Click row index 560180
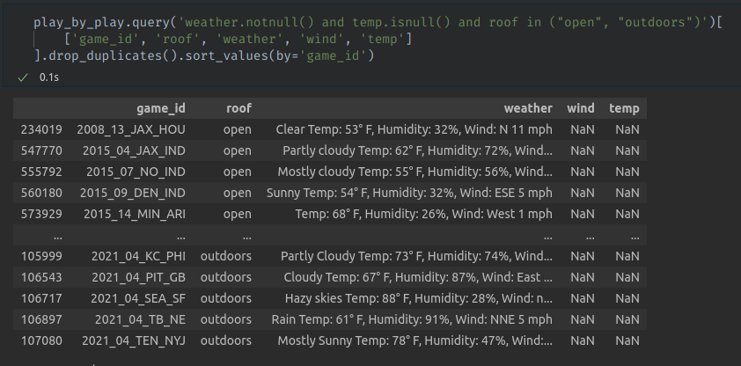This screenshot has width=741, height=366. click(41, 193)
